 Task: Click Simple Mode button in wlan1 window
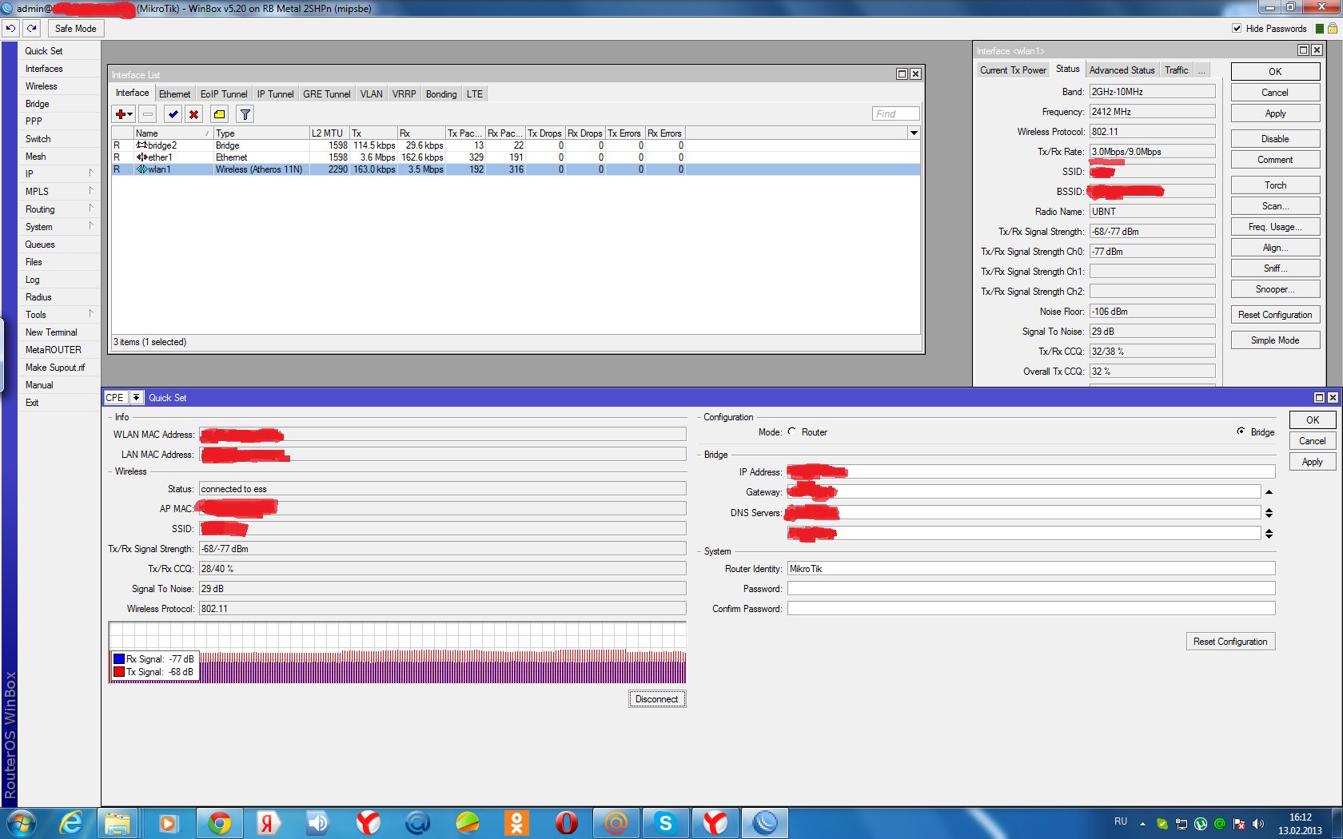[1275, 340]
